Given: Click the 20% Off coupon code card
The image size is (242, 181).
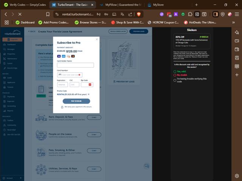Looking at the screenshot, I should pyautogui.click(x=192, y=41).
